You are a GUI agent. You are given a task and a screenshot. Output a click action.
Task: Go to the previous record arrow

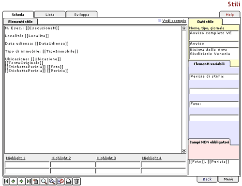(14, 181)
